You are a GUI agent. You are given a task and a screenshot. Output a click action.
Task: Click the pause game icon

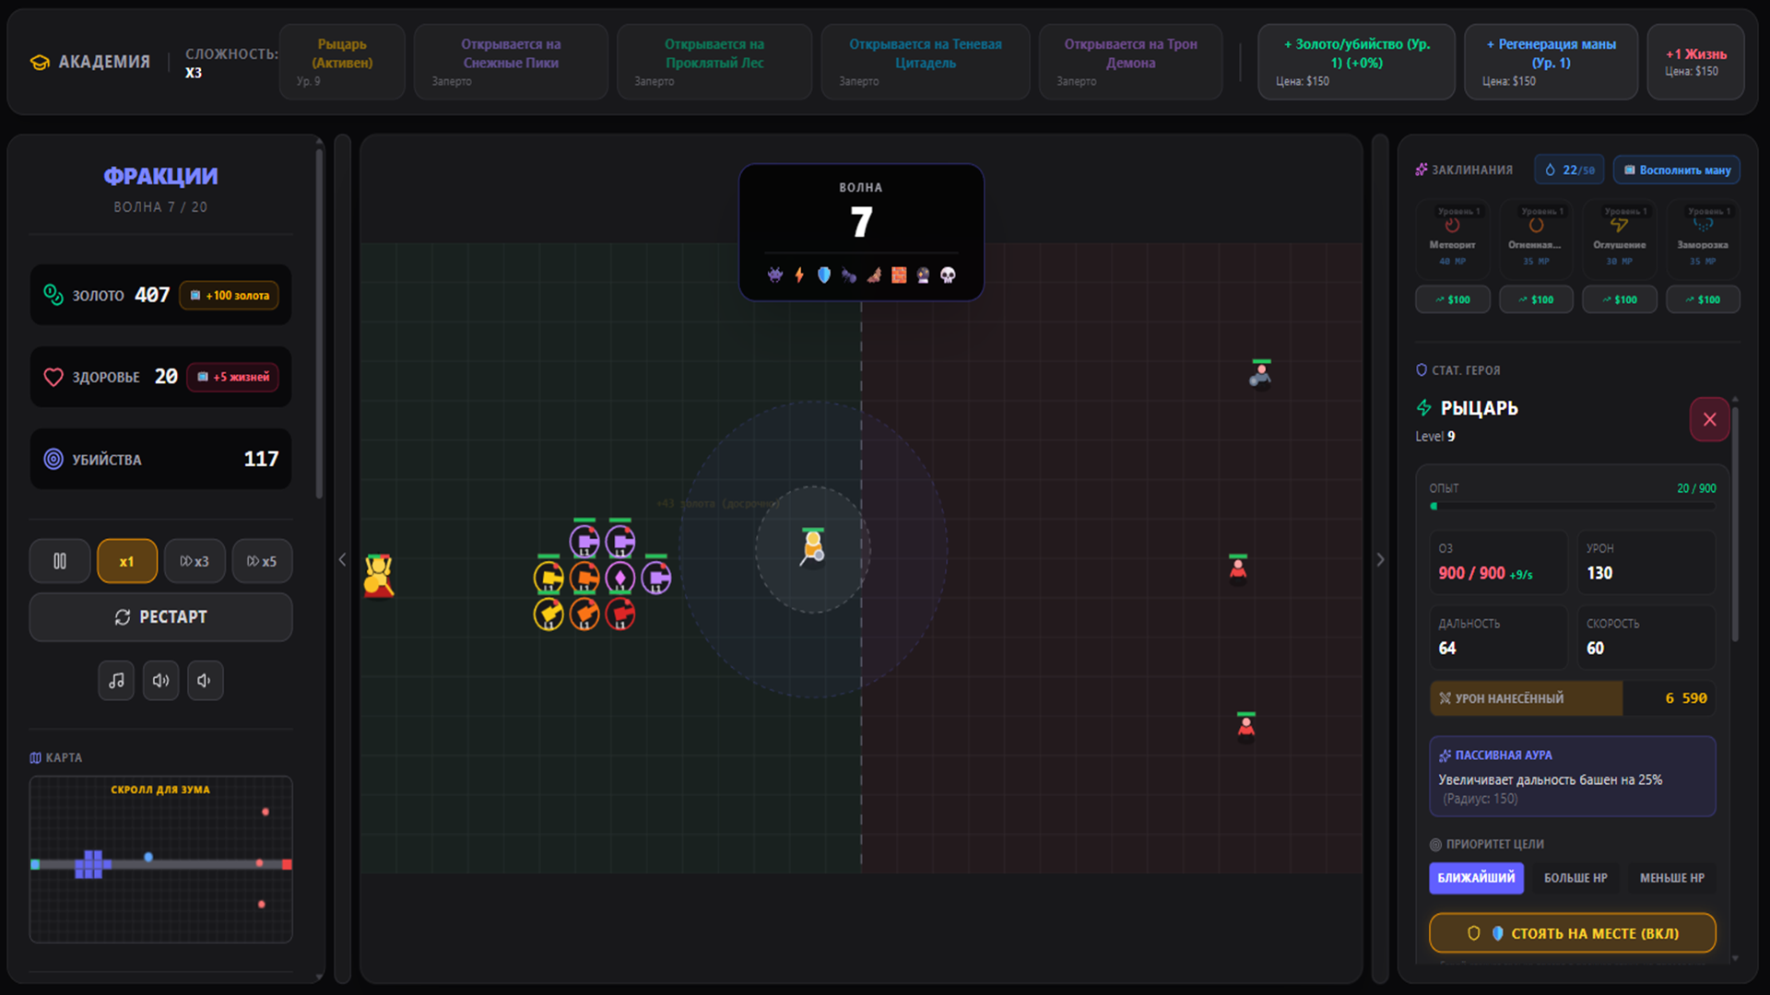pos(60,561)
